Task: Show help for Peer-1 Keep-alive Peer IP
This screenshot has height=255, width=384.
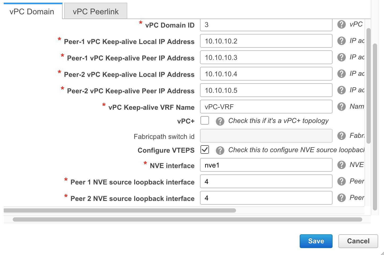Action: pyautogui.click(x=341, y=57)
